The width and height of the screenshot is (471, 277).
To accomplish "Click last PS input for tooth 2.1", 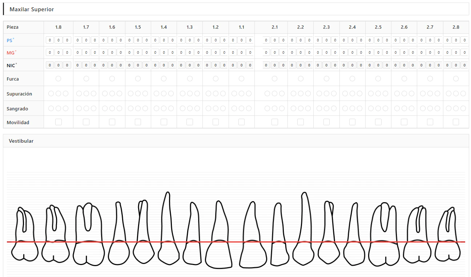I will [283, 40].
